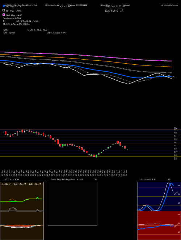This screenshot has height=240, width=181.
Task: Click the 2.58 price axis label
Action: pos(176,149)
